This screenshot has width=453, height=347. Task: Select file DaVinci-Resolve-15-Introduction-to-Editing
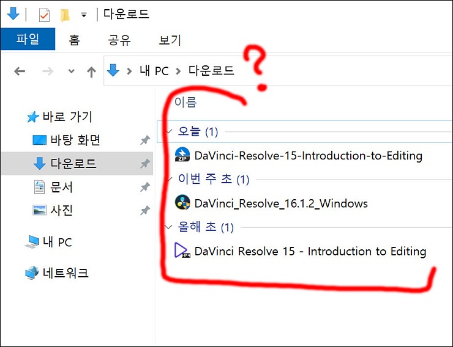click(x=309, y=156)
